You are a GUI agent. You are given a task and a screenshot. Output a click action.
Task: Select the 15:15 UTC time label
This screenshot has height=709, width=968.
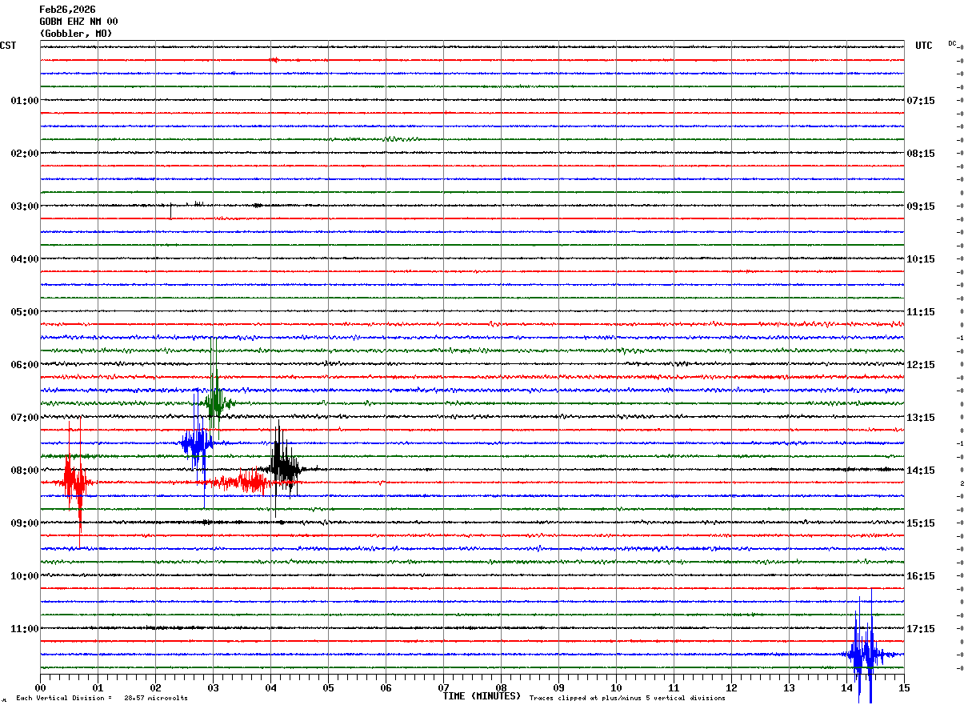click(x=921, y=523)
